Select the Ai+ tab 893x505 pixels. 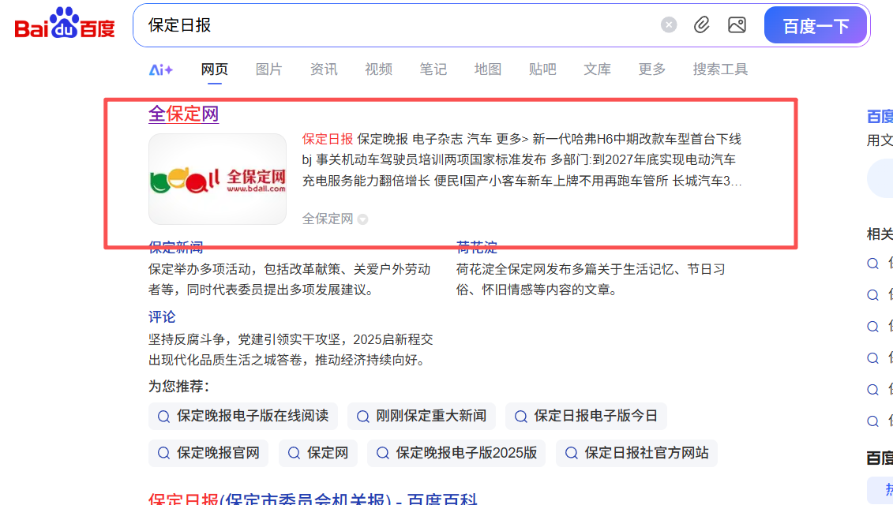161,69
